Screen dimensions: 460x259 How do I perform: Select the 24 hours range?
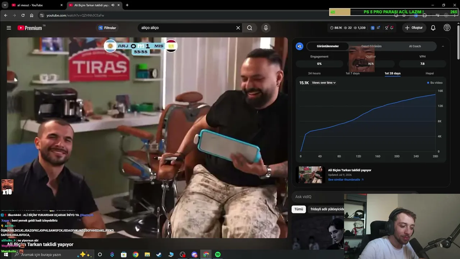pyautogui.click(x=314, y=73)
